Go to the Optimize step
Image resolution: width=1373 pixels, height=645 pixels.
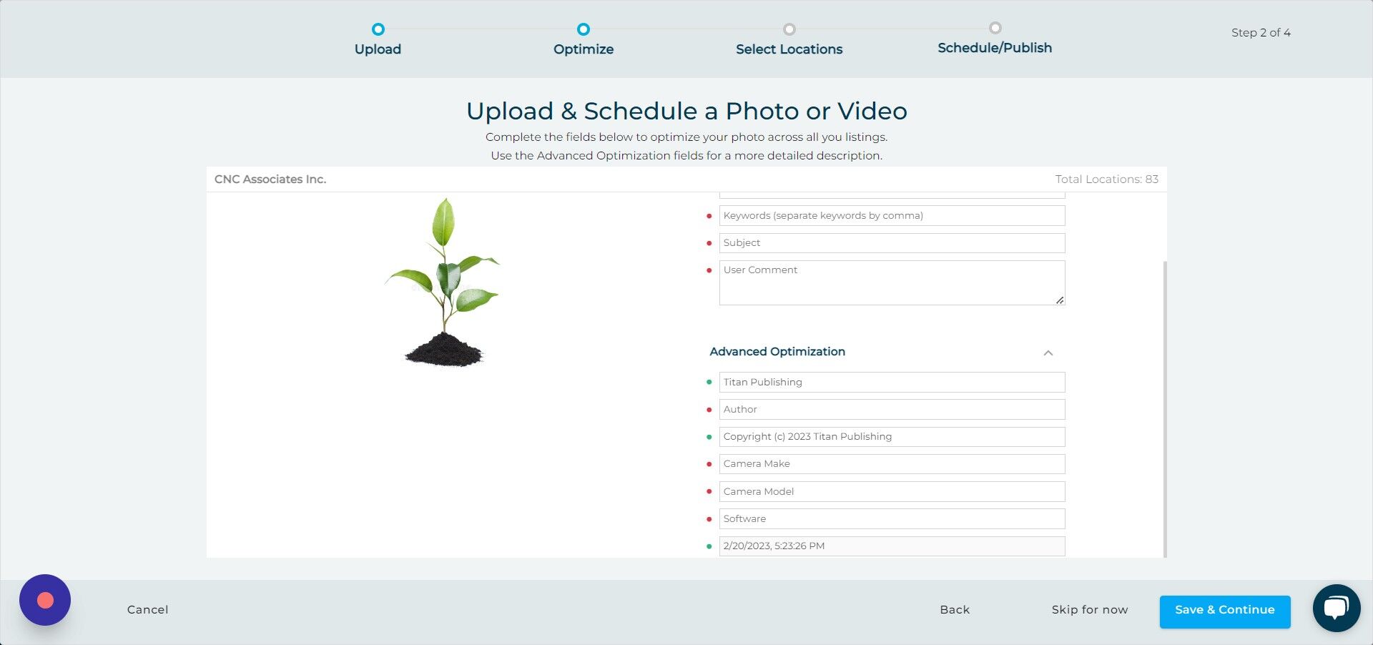point(584,49)
